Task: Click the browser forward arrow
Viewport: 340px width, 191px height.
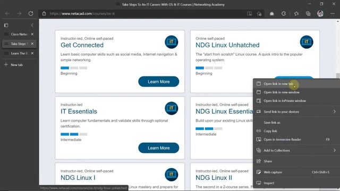Action: point(19,14)
